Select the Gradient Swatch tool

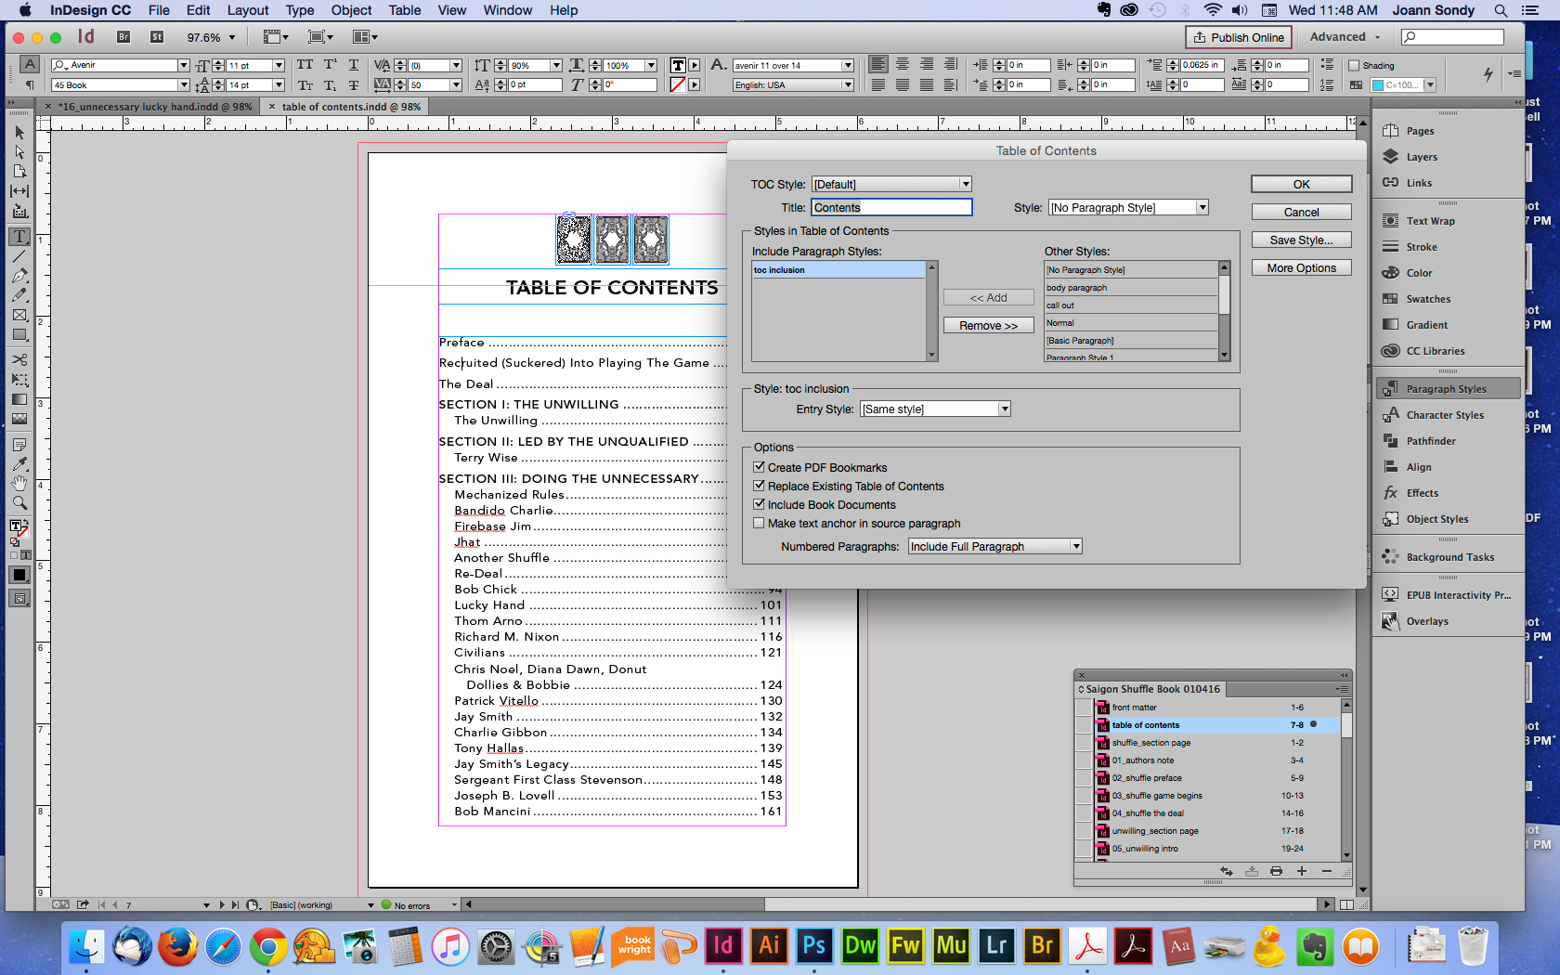19,399
